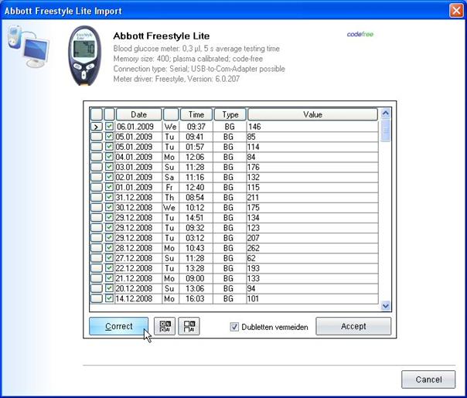Screen dimensions: 467x398
Task: Click the Time column header
Action: [x=196, y=114]
